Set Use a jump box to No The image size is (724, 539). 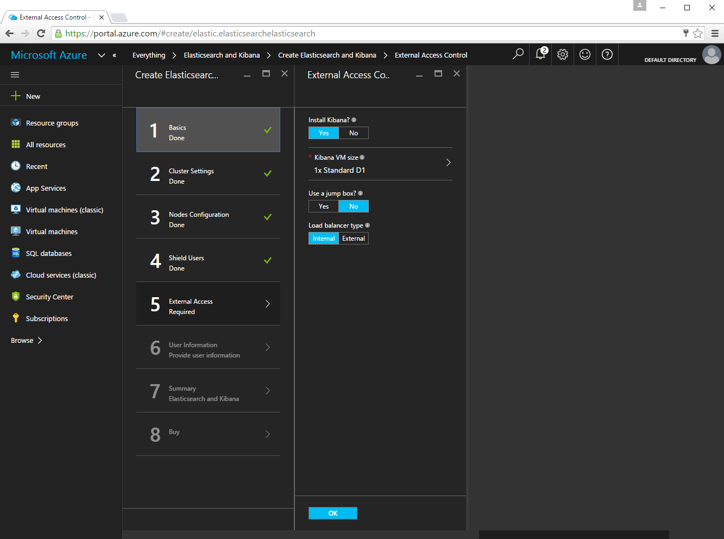(354, 206)
